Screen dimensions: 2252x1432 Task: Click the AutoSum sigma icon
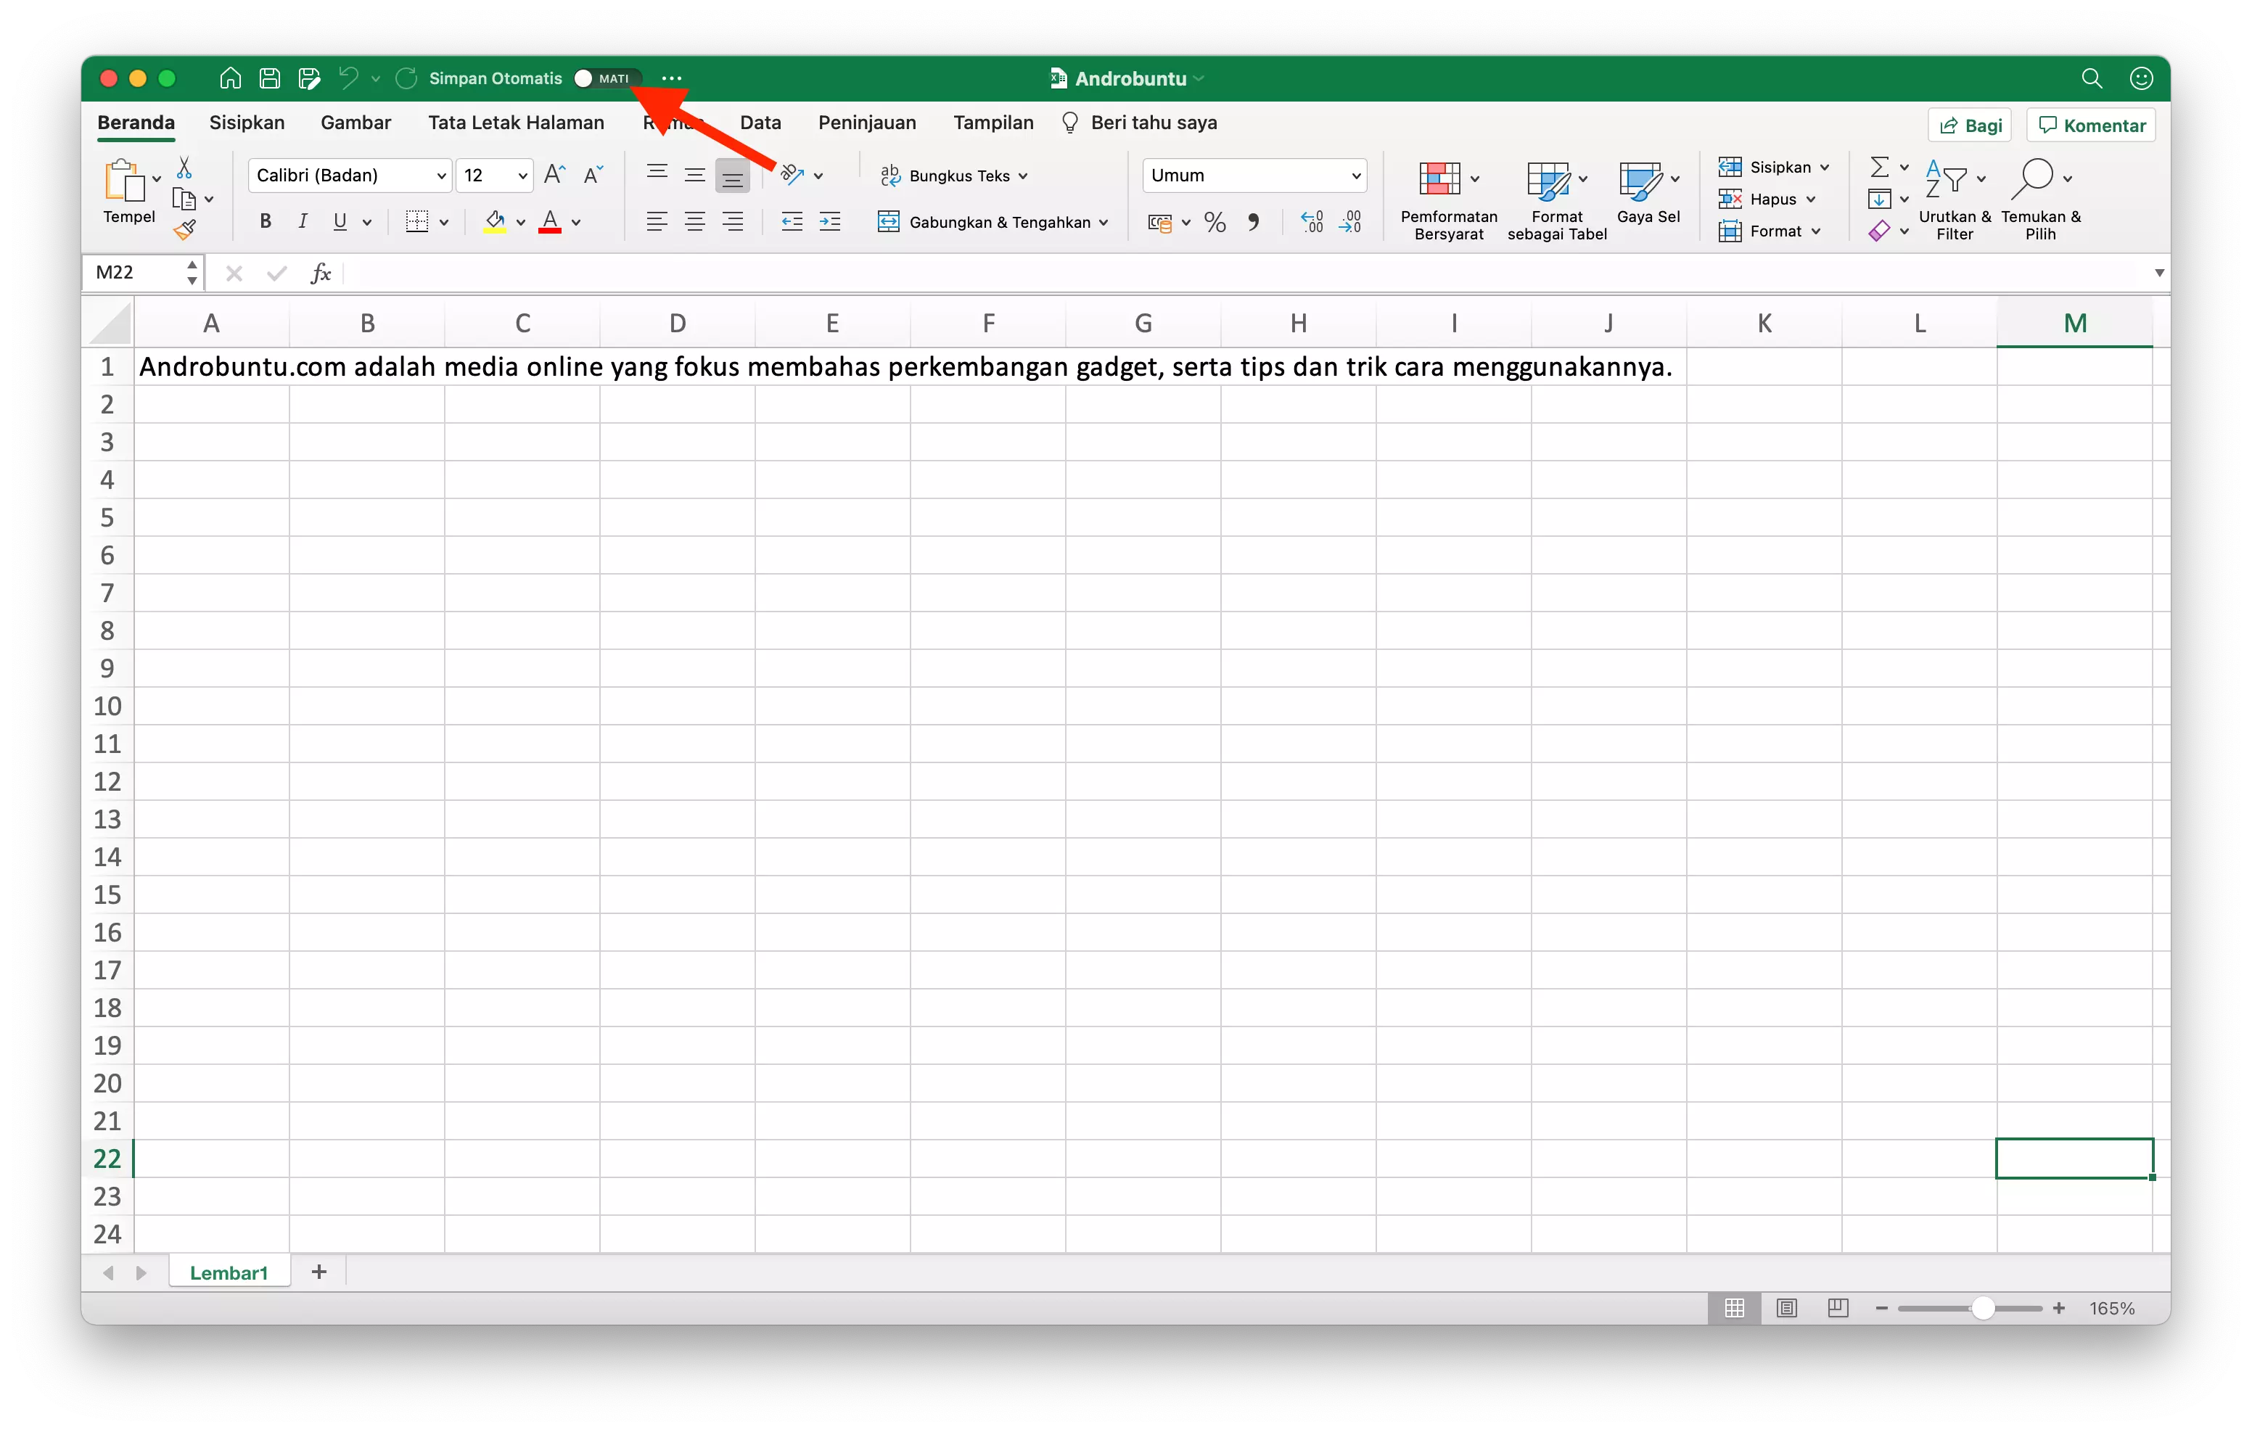click(1880, 167)
